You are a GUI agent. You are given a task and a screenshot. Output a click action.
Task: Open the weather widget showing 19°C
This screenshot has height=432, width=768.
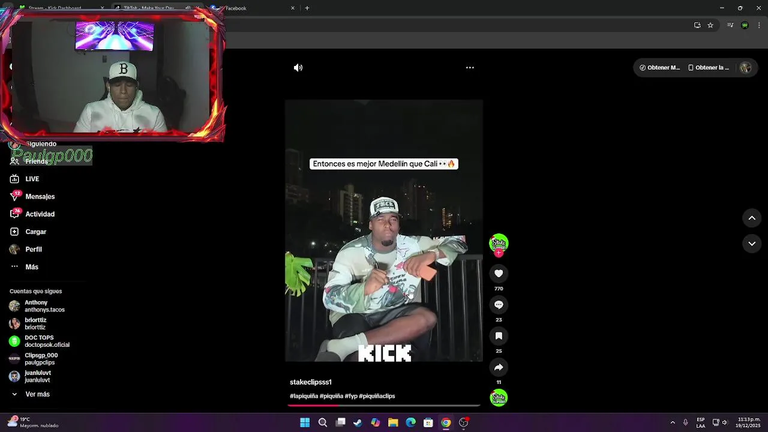pos(33,422)
